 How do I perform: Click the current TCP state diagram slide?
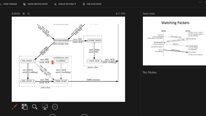tap(68, 59)
